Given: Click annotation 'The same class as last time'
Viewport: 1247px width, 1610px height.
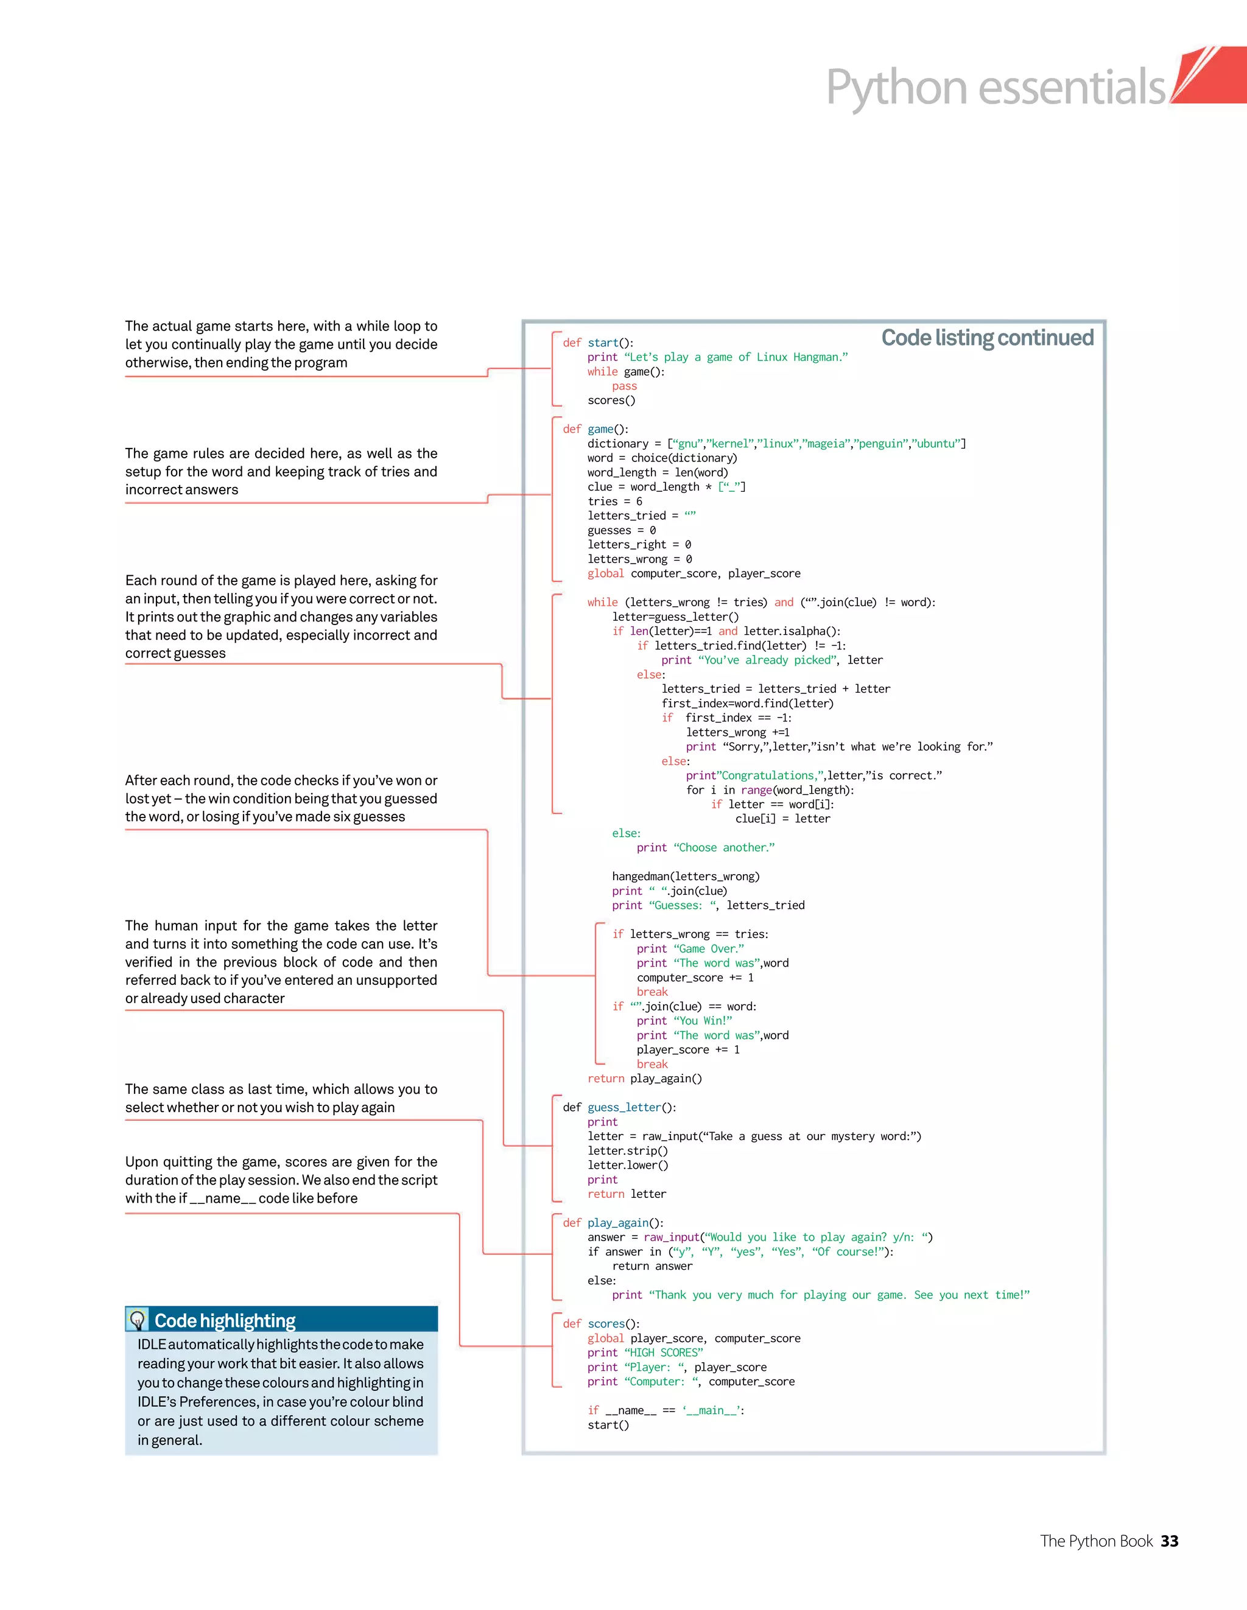Looking at the screenshot, I should click(281, 1097).
